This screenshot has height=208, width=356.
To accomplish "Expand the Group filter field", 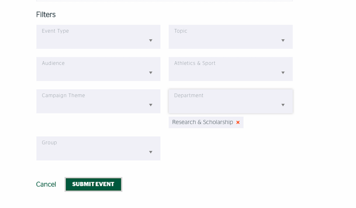I will (98, 148).
